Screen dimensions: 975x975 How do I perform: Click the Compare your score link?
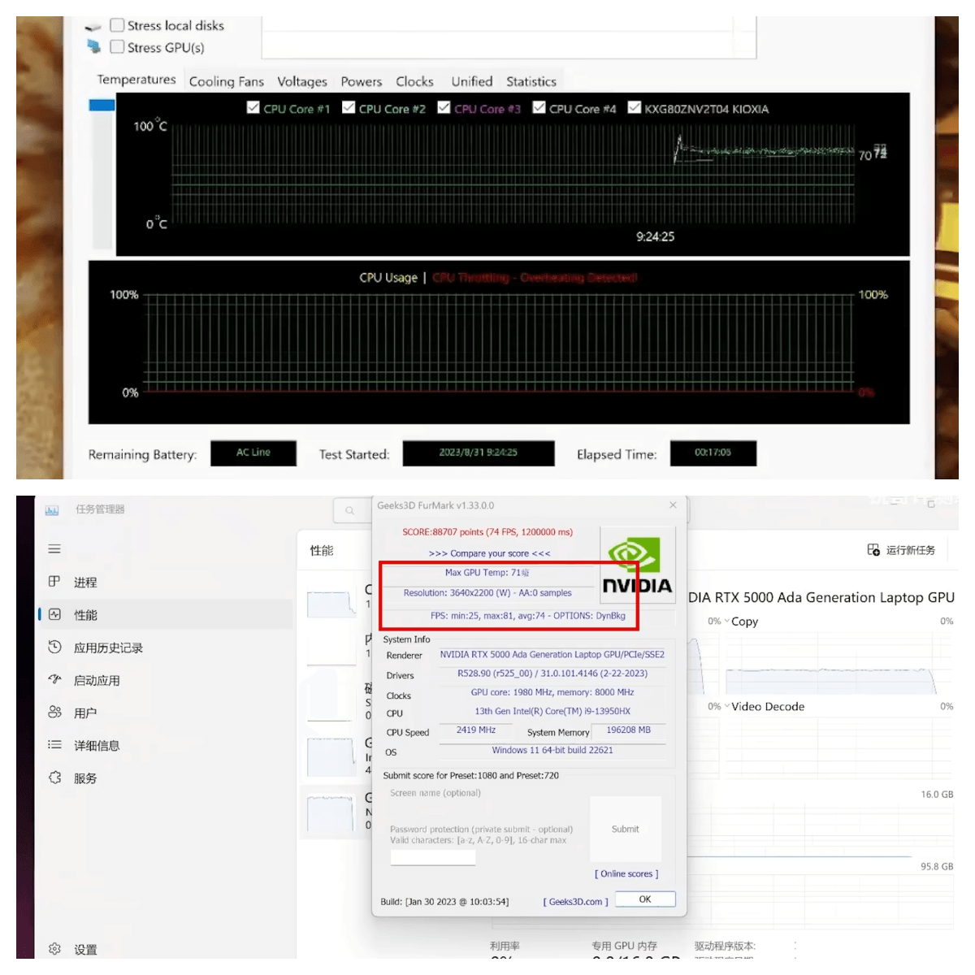coord(490,553)
